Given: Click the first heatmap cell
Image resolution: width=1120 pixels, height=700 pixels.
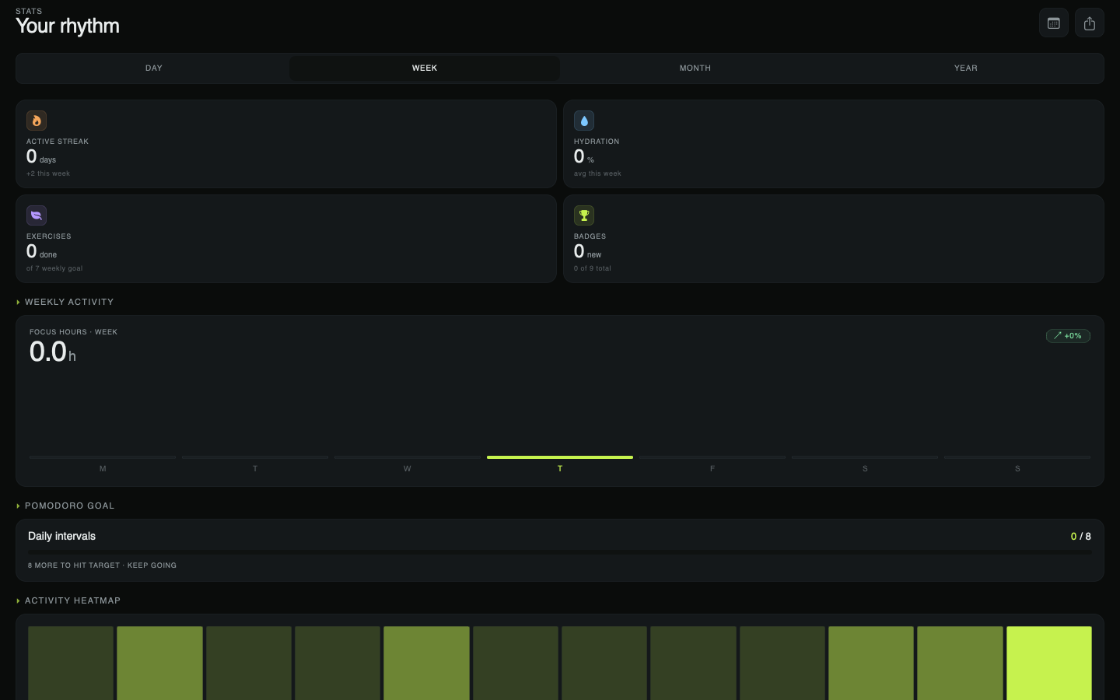Looking at the screenshot, I should coord(71,663).
